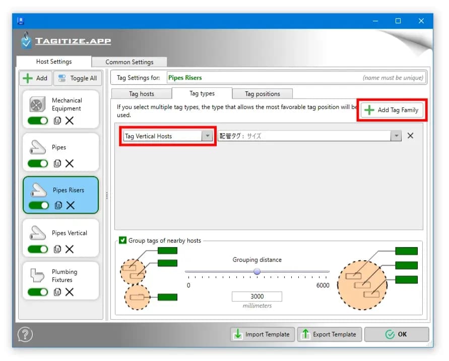Select the Mechanical Equipment fan icon
Screen dimensions: 449x361
click(37, 104)
